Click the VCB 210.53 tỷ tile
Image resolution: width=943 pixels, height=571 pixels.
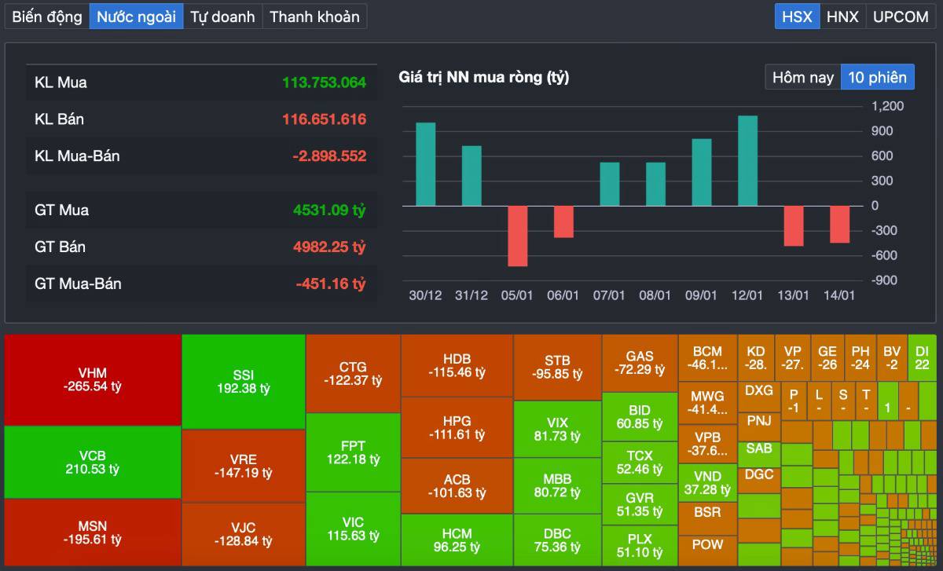click(x=93, y=463)
